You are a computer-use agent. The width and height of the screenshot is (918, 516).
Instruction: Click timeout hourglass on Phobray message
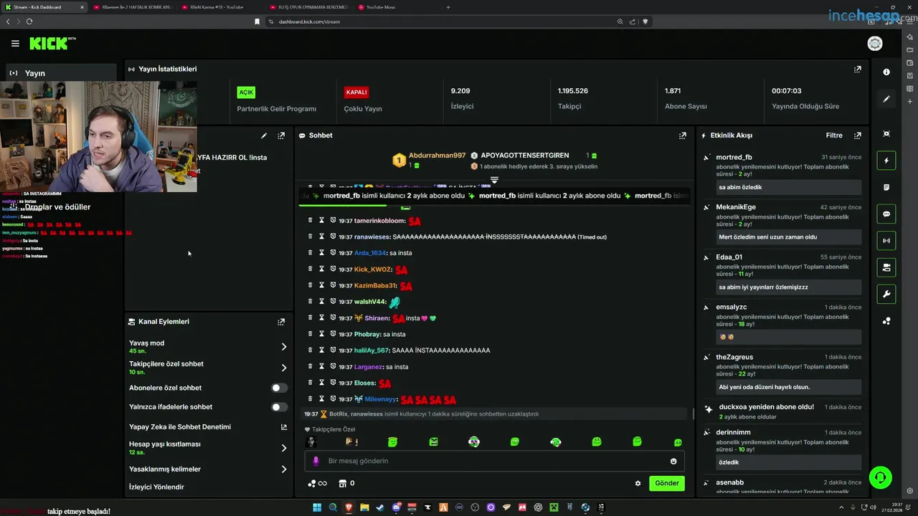pyautogui.click(x=321, y=334)
